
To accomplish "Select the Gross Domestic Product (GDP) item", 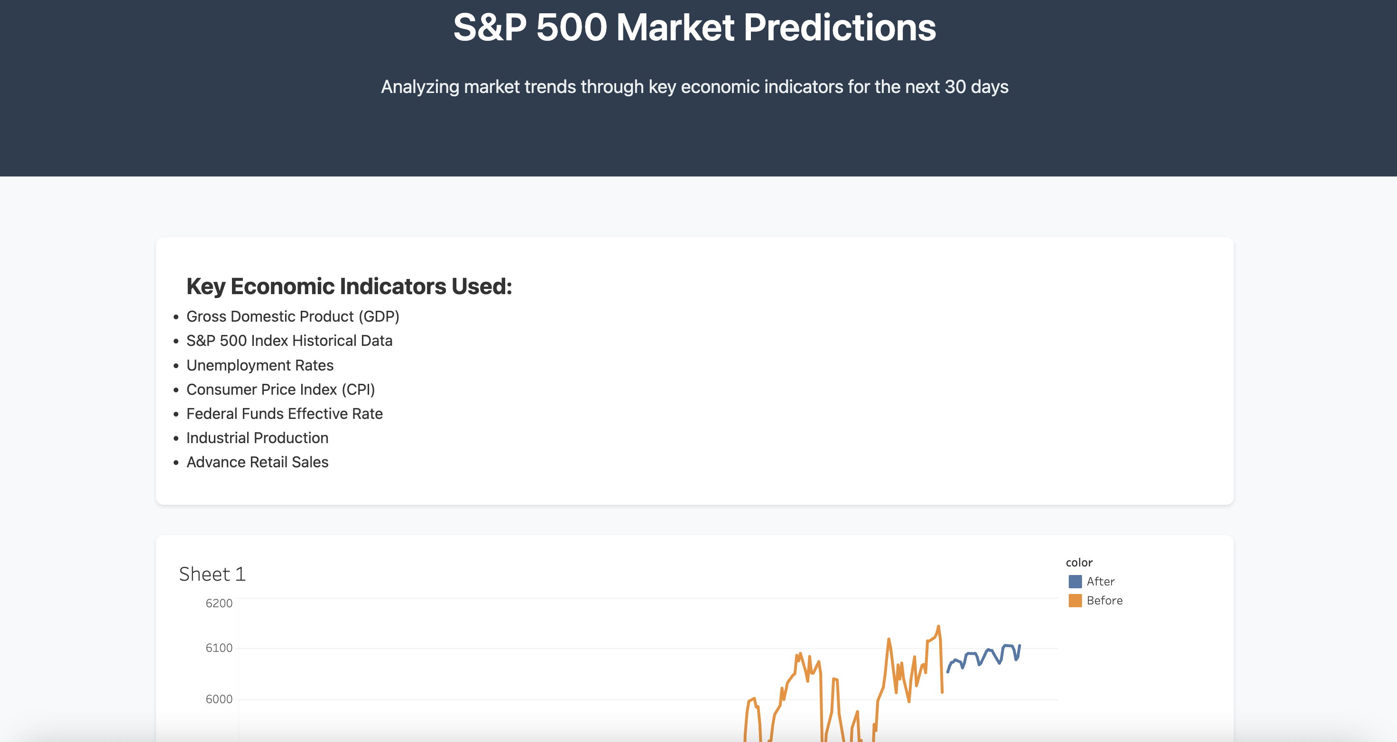I will 293,316.
